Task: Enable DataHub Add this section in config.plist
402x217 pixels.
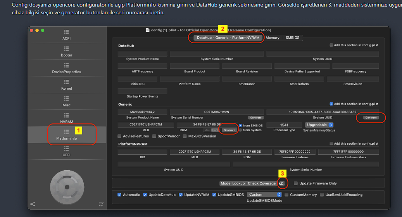Action: click(x=331, y=45)
